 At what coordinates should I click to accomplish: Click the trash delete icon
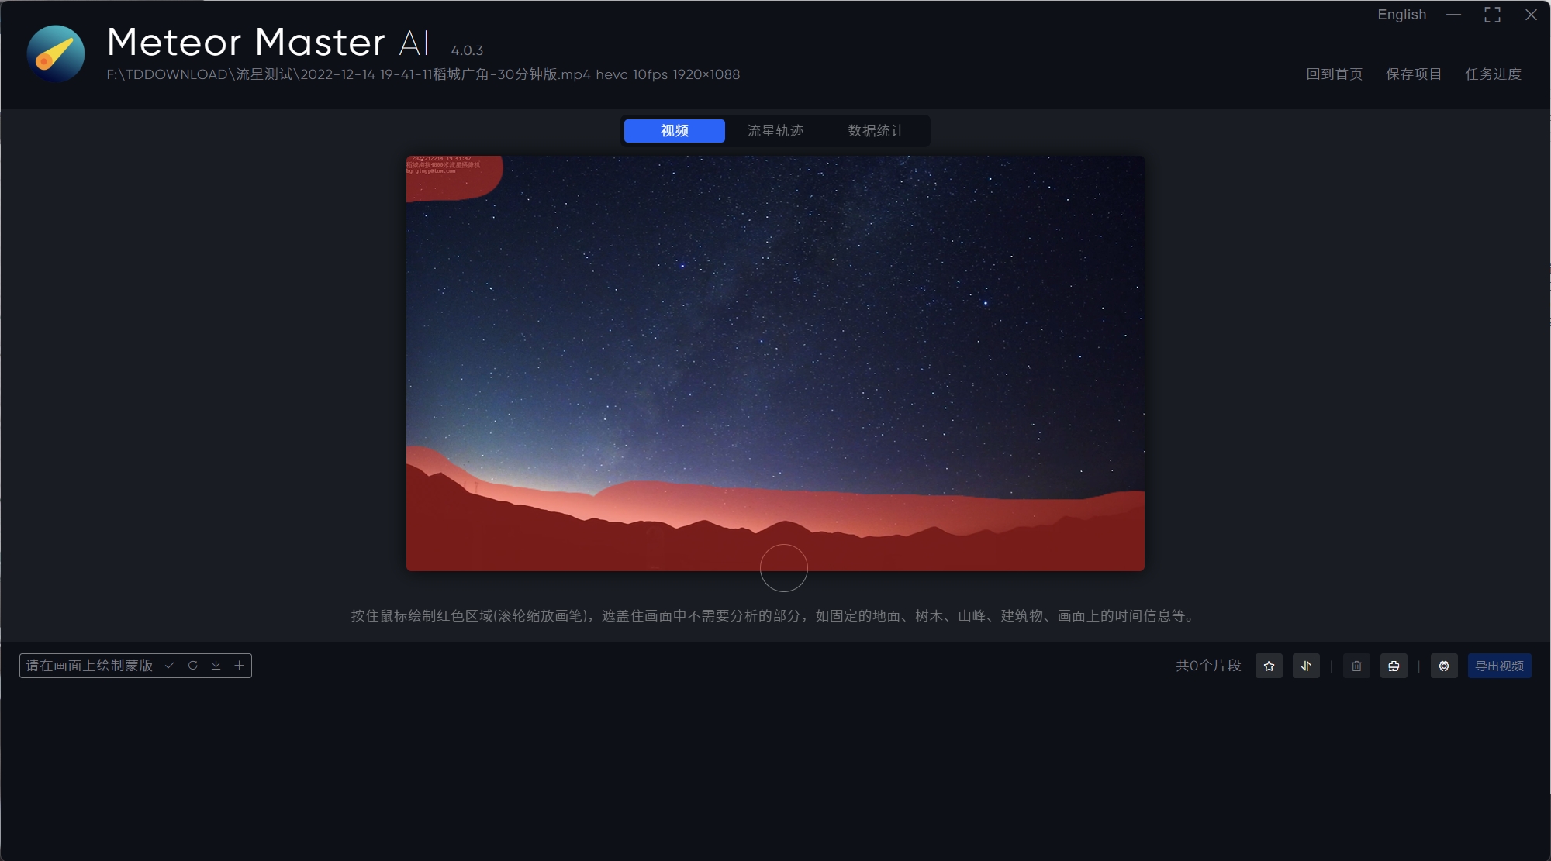click(x=1356, y=666)
